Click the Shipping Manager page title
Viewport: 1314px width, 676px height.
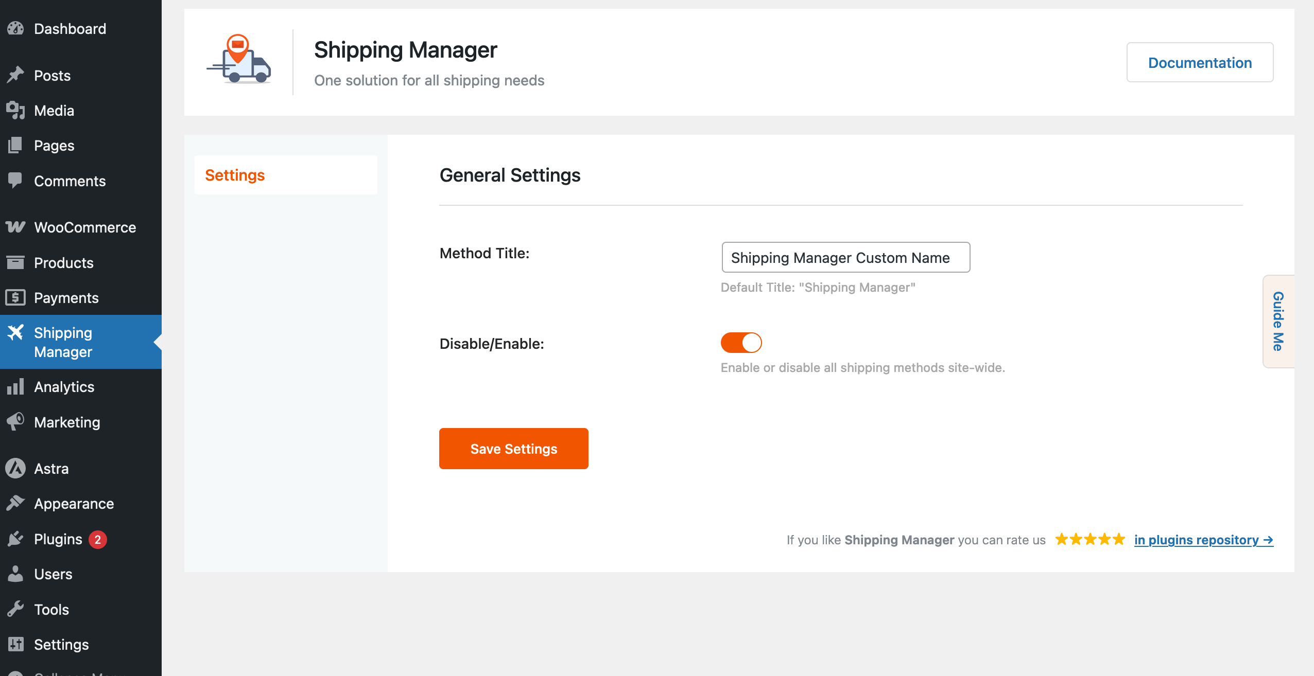[406, 50]
